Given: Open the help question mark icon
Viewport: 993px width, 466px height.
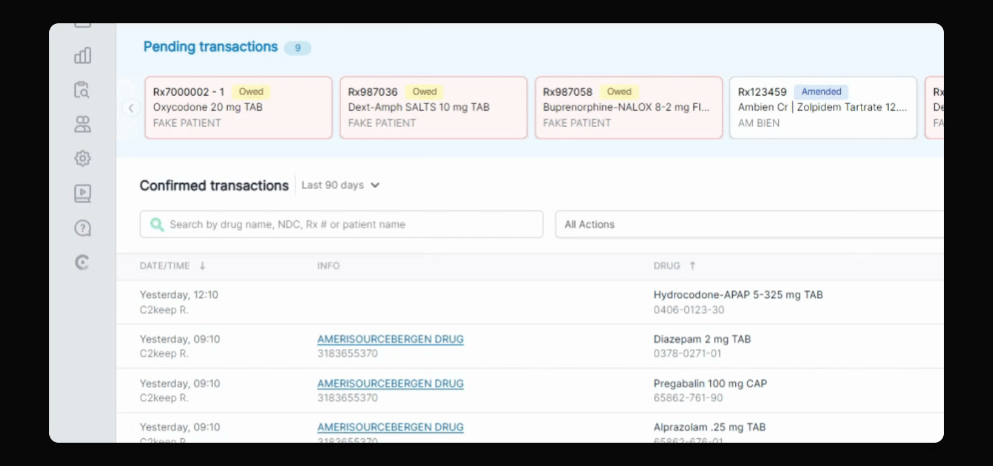Looking at the screenshot, I should pyautogui.click(x=83, y=228).
